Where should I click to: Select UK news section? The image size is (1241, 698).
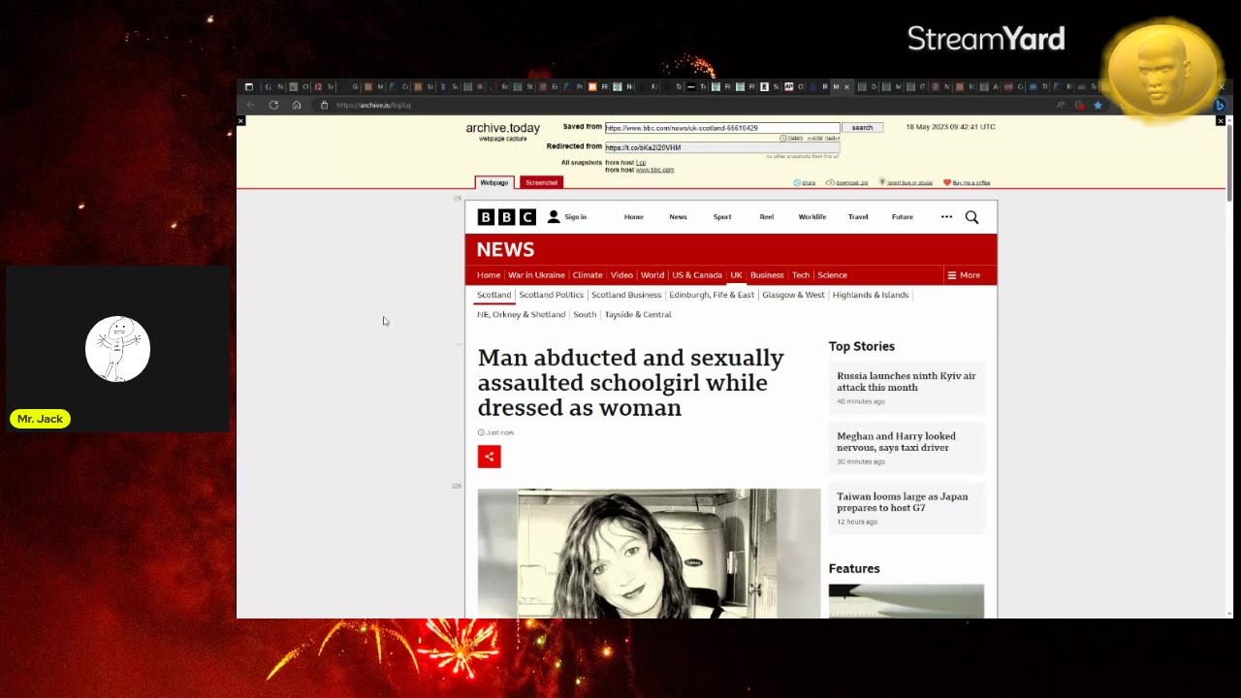tap(736, 275)
